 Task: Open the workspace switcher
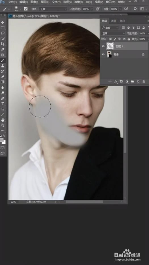[142, 9]
